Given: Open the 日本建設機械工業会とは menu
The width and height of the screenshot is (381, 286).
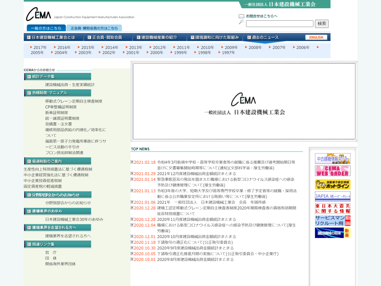Looking at the screenshot, I should pyautogui.click(x=53, y=37).
